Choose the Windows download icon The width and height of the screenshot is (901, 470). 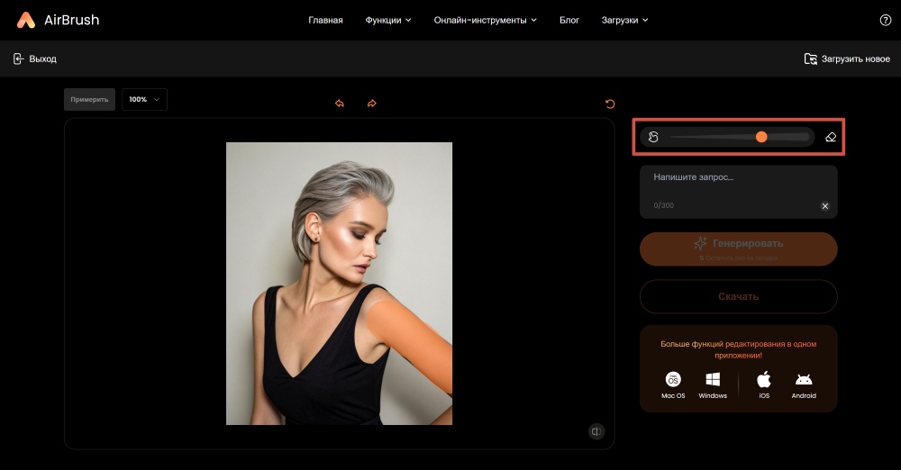pos(713,379)
